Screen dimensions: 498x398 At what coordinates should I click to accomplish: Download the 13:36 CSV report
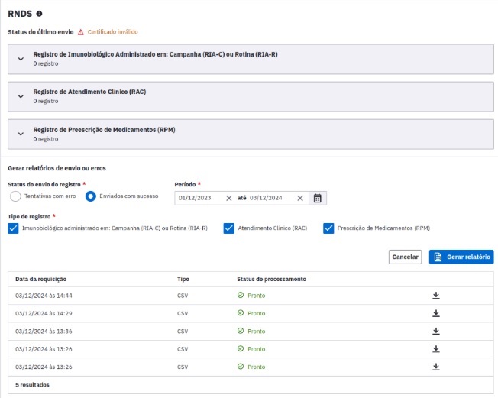coord(436,331)
